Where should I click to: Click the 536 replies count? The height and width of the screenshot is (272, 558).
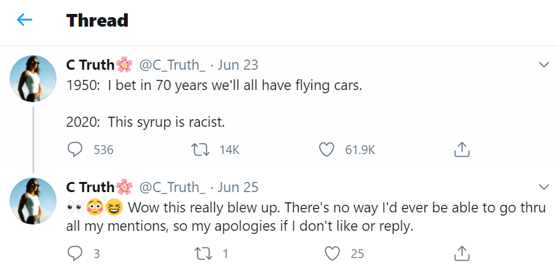[x=103, y=150]
